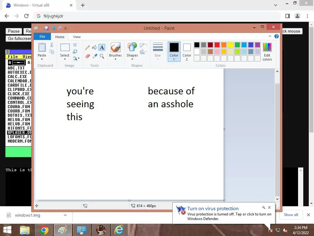The width and height of the screenshot is (314, 236).
Task: Reload the Chrome page
Action: [26, 16]
